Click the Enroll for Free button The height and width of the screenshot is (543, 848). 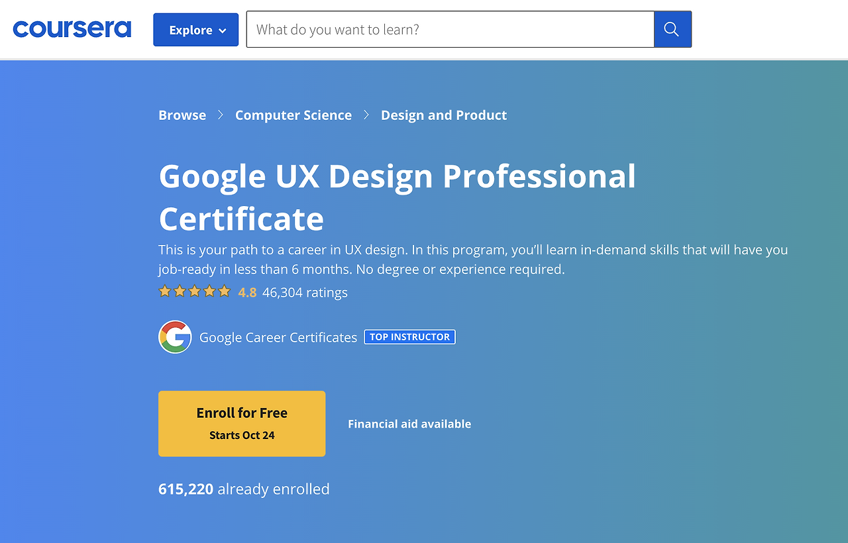point(242,424)
